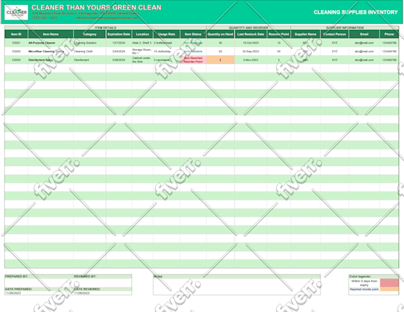Select the 'Storage Room, Bin 1' location cell
404x312 pixels.
pyautogui.click(x=142, y=51)
